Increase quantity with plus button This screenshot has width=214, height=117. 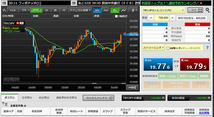tap(173, 18)
